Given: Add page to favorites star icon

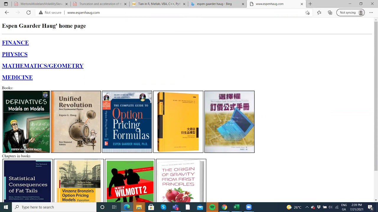Looking at the screenshot, I should 307,13.
